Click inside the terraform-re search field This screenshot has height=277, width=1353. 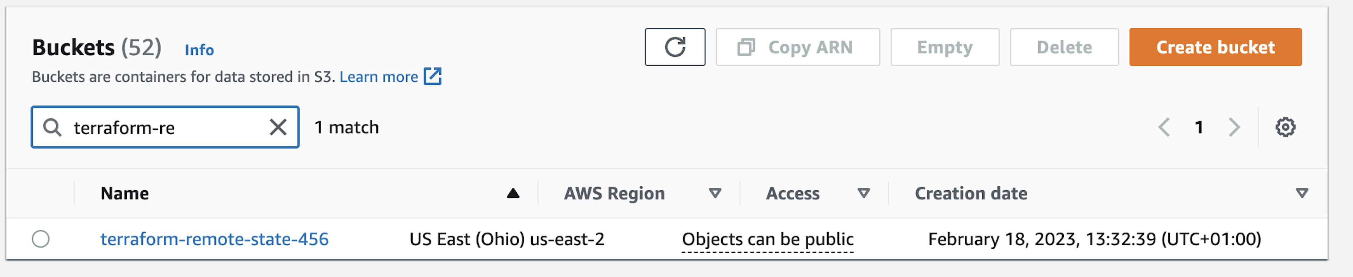pos(163,128)
